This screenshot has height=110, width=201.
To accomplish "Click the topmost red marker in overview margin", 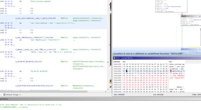I will 110,5.
